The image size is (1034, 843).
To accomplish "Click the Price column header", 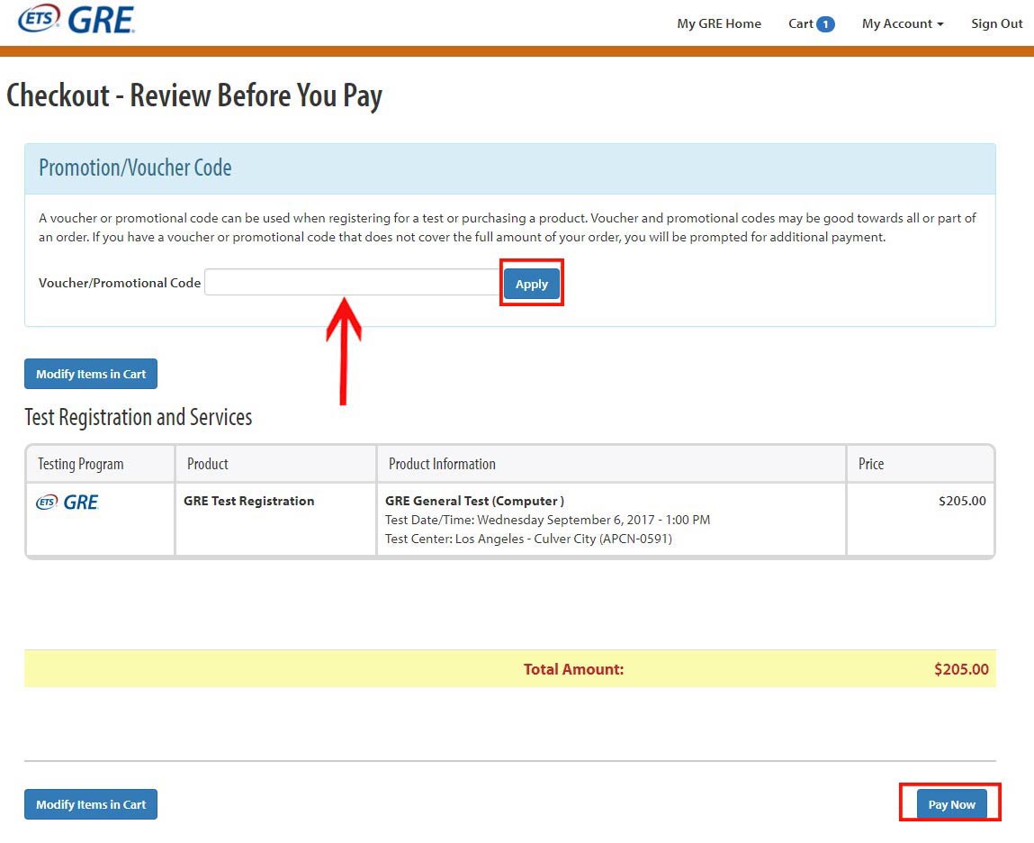I will pyautogui.click(x=870, y=465).
